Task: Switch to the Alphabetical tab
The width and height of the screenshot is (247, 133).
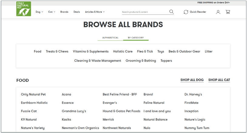Action: point(110,38)
